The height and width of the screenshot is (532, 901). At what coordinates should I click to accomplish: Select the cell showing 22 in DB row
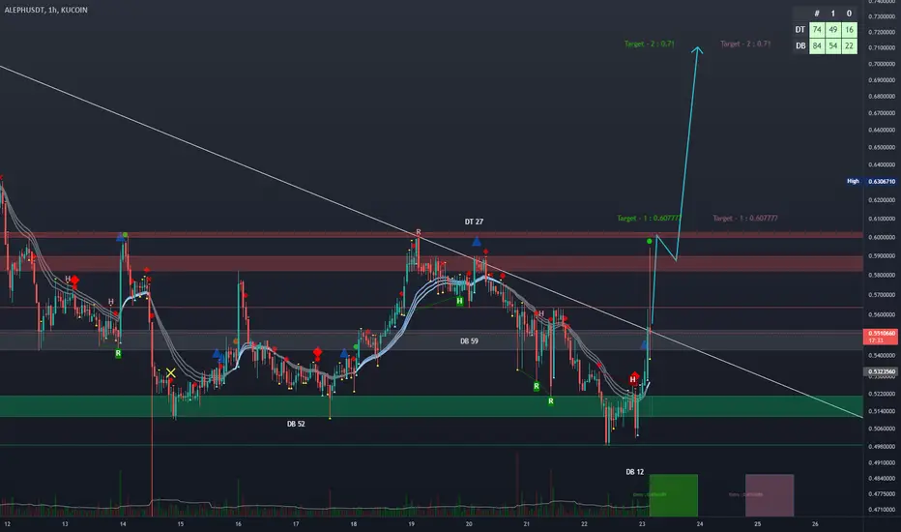pyautogui.click(x=849, y=46)
